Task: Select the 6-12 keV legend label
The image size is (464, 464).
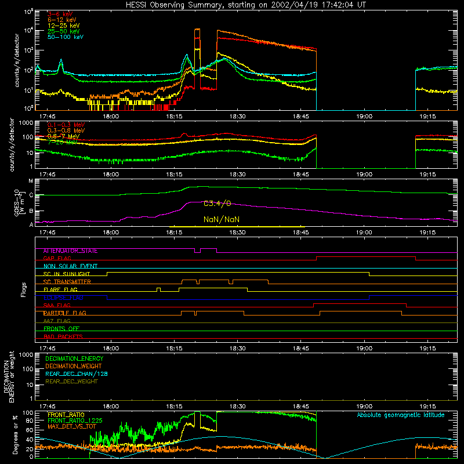Action: coord(62,20)
